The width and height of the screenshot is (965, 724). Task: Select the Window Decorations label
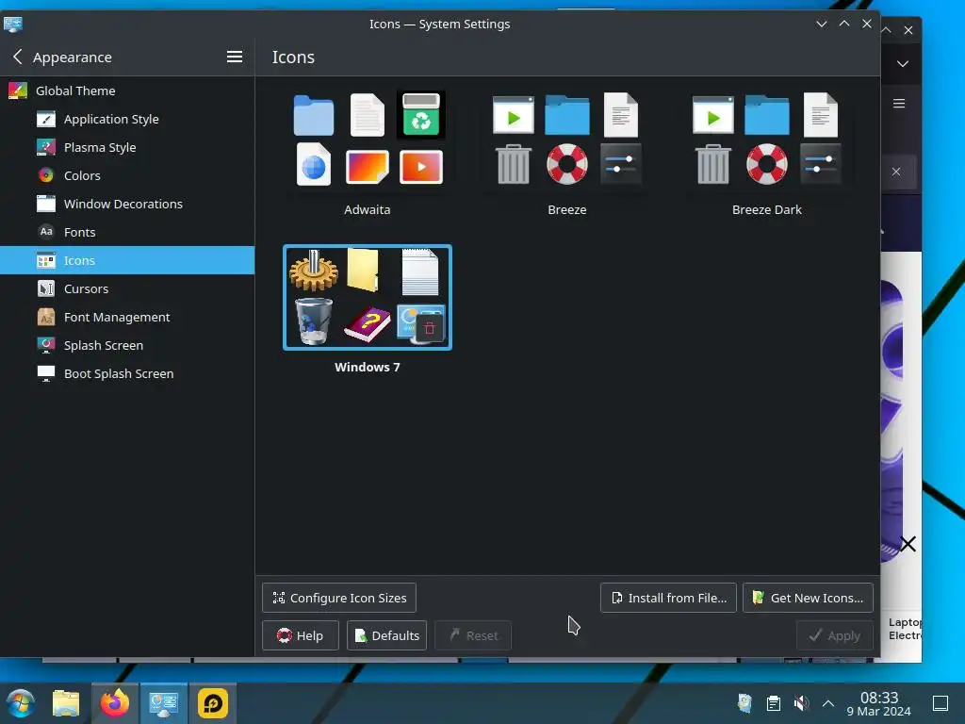[x=123, y=204]
